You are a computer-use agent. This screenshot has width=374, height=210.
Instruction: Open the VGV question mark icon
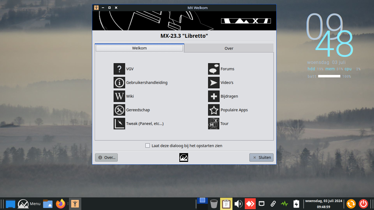[119, 69]
